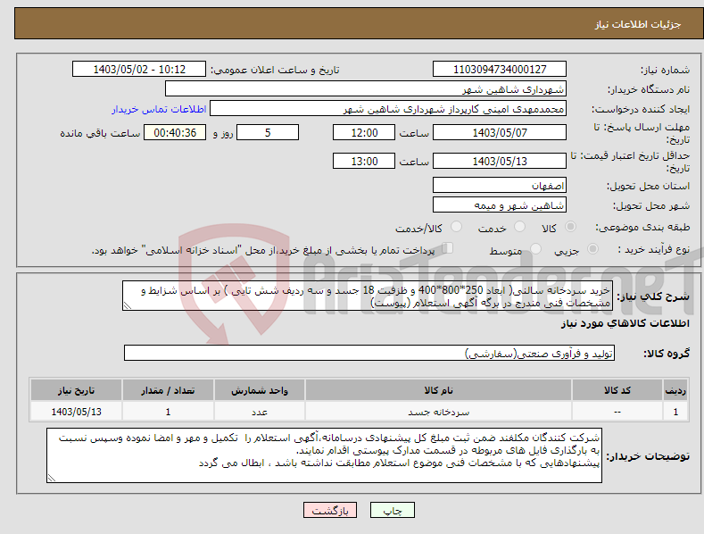The width and height of the screenshot is (704, 534).
Task: Click the ایجاد کننده درخواست field
Action: pos(388,109)
